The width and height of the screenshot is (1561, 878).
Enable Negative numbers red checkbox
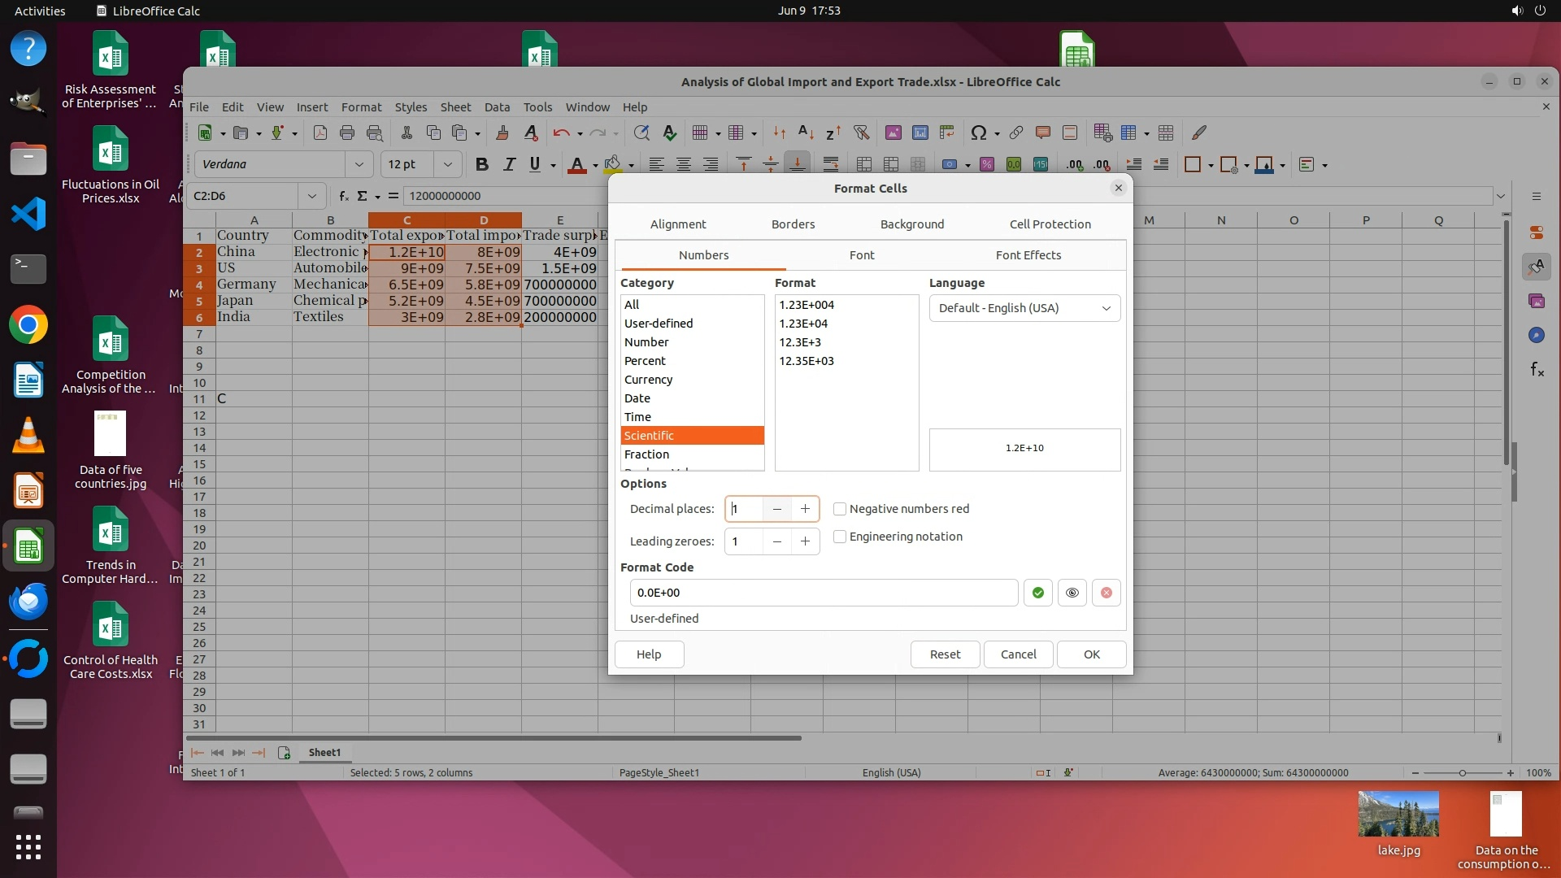pos(840,509)
